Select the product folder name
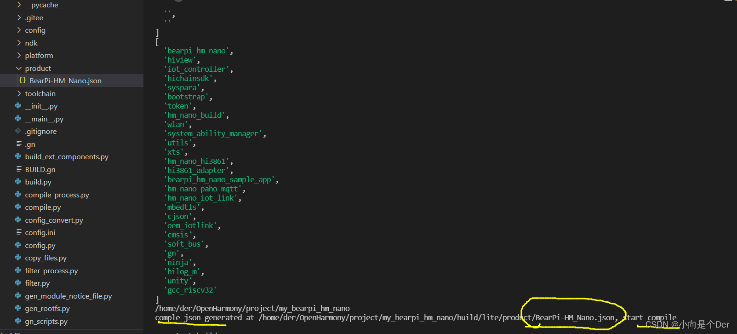This screenshot has height=334, width=737. click(x=38, y=69)
